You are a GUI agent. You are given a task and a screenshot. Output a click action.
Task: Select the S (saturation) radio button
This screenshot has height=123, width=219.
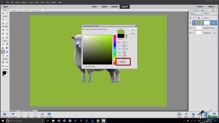118,46
